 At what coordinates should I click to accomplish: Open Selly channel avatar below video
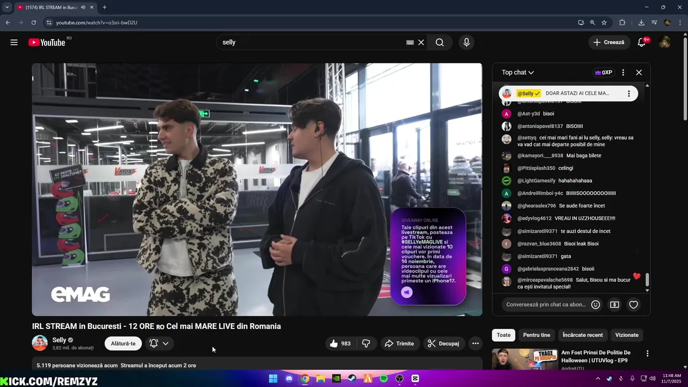(40, 343)
